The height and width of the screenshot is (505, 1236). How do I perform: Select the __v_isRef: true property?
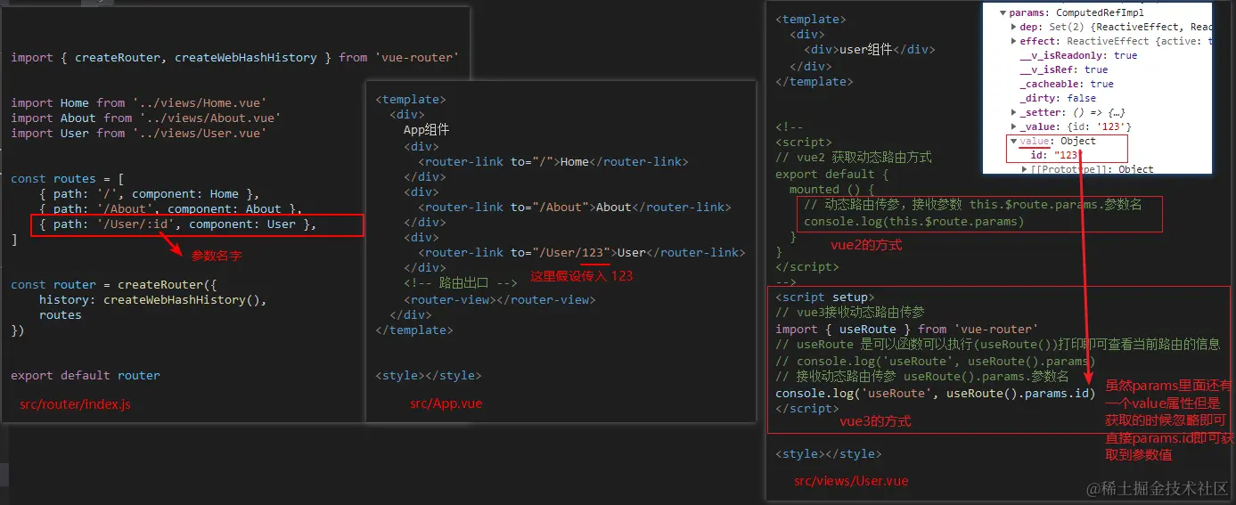point(1064,69)
